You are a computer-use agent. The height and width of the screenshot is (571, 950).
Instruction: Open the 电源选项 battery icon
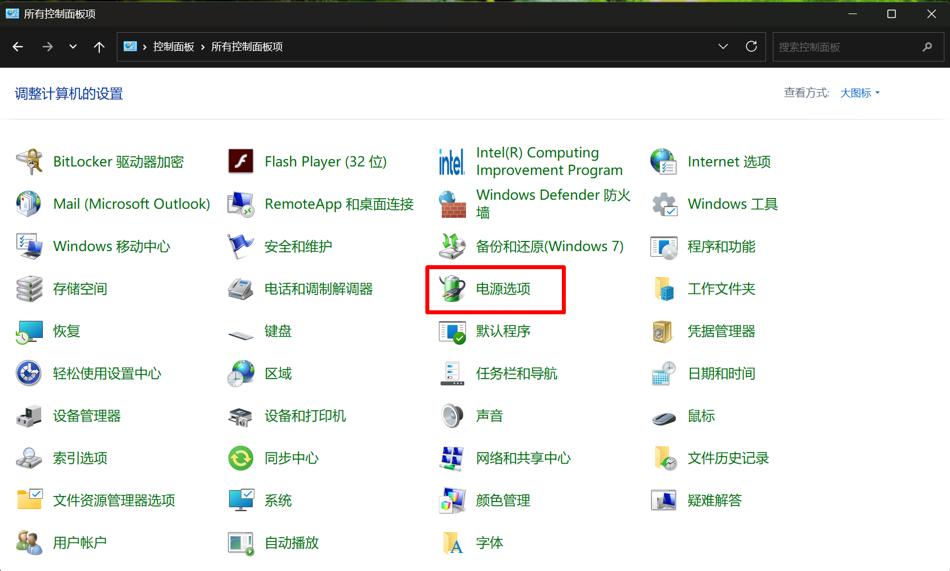click(x=452, y=289)
